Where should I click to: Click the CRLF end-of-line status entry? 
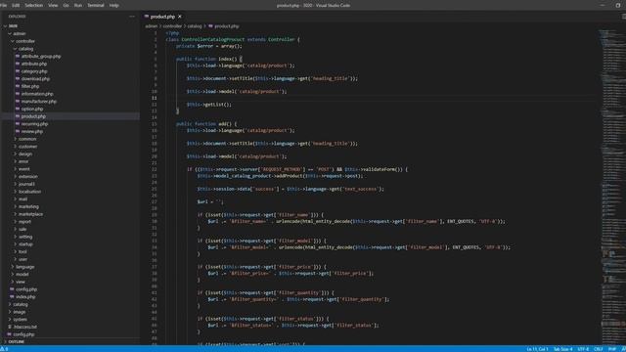(598, 349)
